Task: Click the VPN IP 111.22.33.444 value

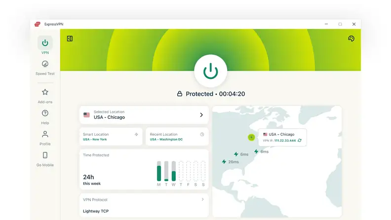Action: point(285,141)
